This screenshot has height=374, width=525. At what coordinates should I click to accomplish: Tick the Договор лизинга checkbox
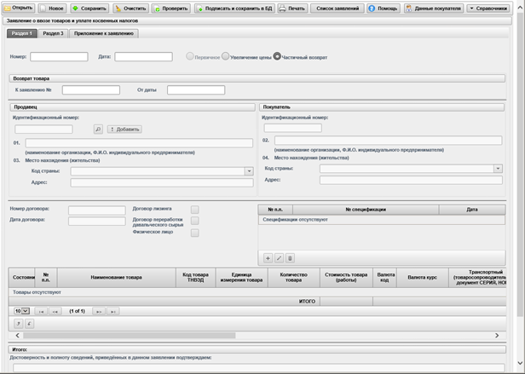click(194, 209)
